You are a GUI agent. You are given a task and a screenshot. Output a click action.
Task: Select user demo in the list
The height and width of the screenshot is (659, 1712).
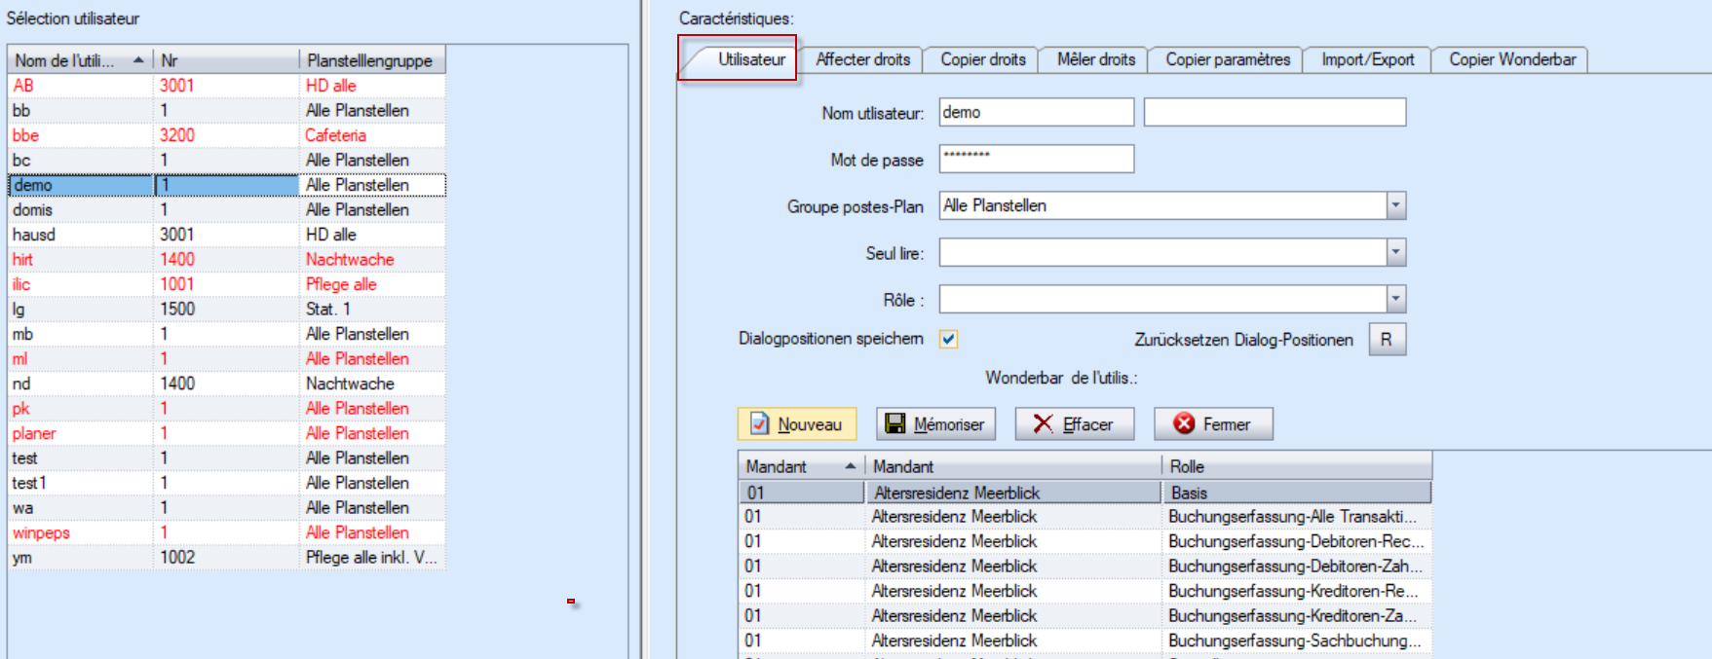[226, 185]
